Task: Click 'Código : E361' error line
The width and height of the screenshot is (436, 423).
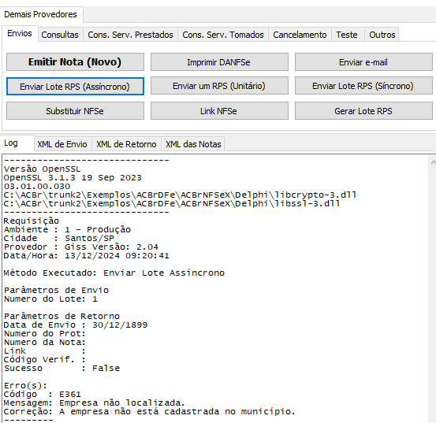Action: [x=43, y=394]
